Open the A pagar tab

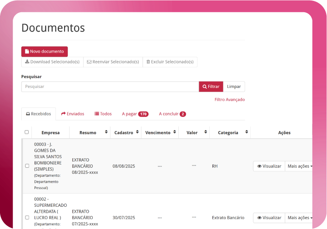point(135,114)
